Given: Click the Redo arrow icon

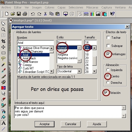Looking at the screenshot, I should click(x=39, y=14).
